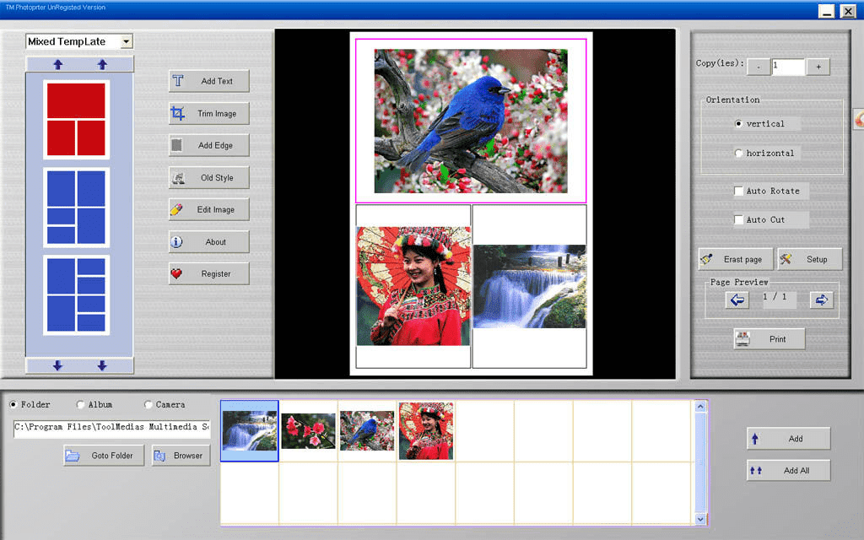Image resolution: width=864 pixels, height=540 pixels.
Task: Select the Trim Image crop icon
Action: [177, 114]
